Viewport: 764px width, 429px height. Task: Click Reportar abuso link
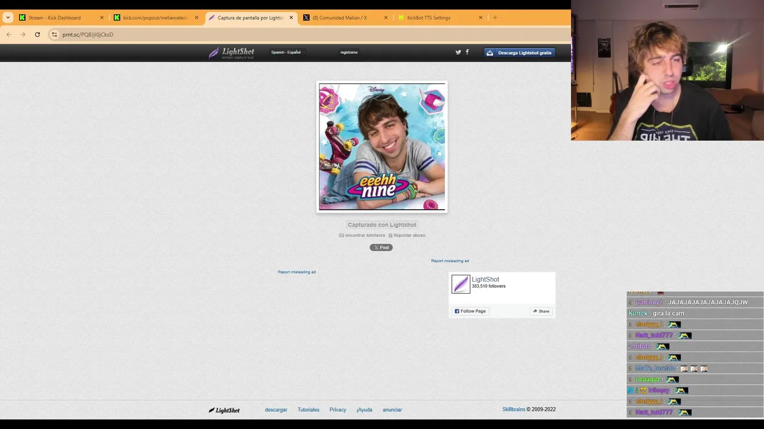pos(407,235)
